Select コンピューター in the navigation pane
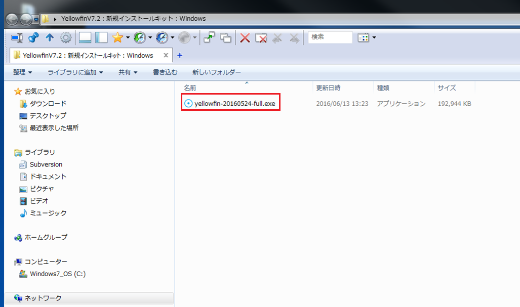Image resolution: width=520 pixels, height=307 pixels. [x=46, y=261]
